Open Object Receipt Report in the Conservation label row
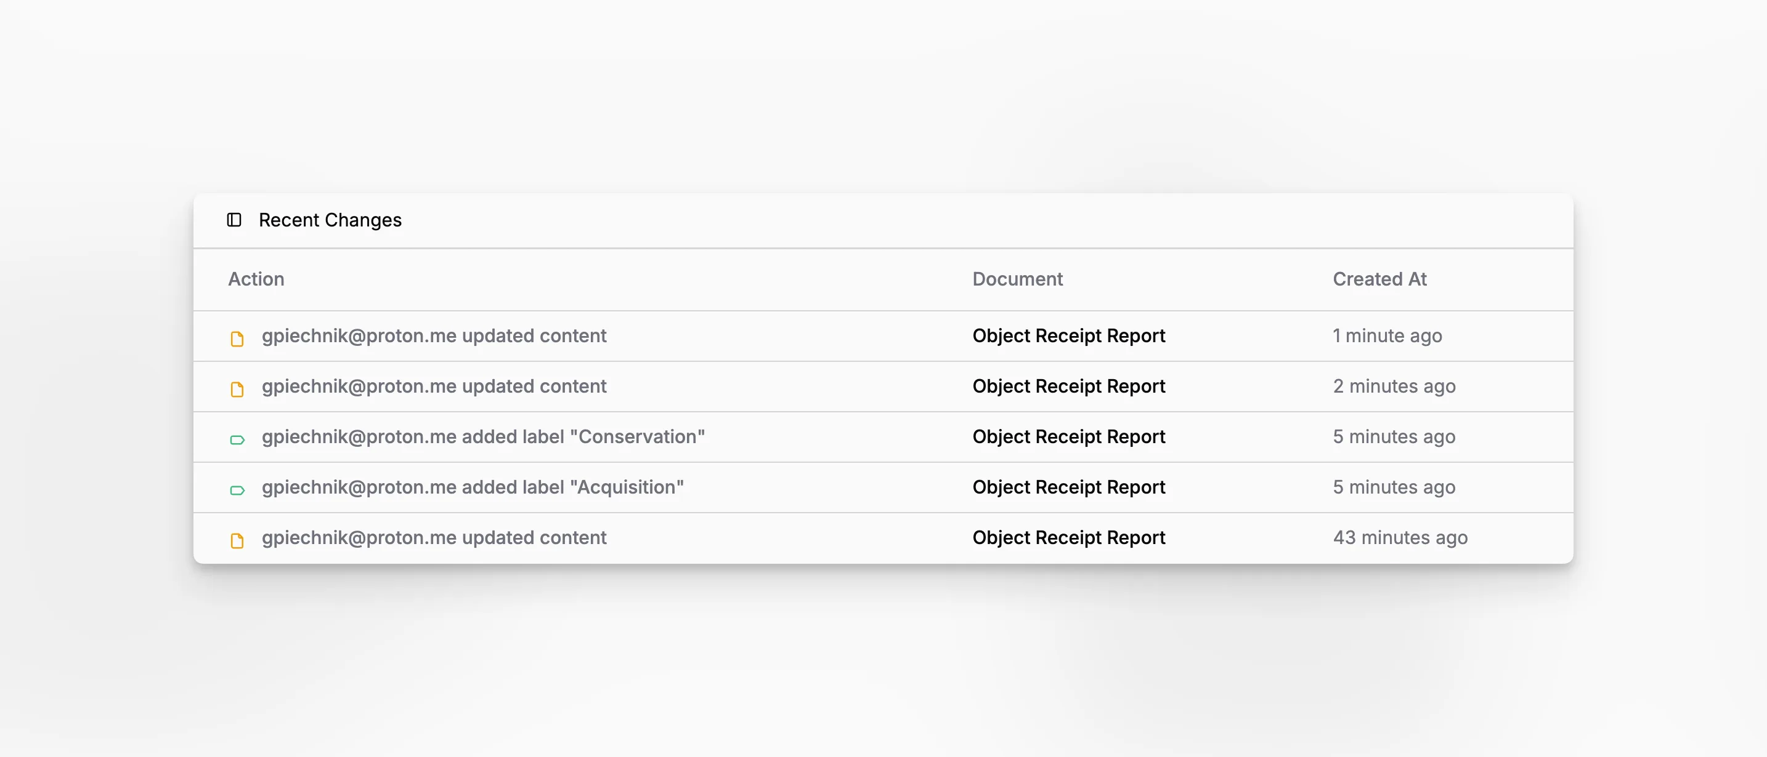The image size is (1767, 757). 1069,436
